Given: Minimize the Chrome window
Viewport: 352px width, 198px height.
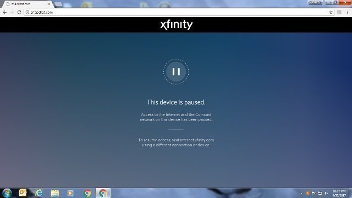Looking at the screenshot, I should click(x=328, y=2).
